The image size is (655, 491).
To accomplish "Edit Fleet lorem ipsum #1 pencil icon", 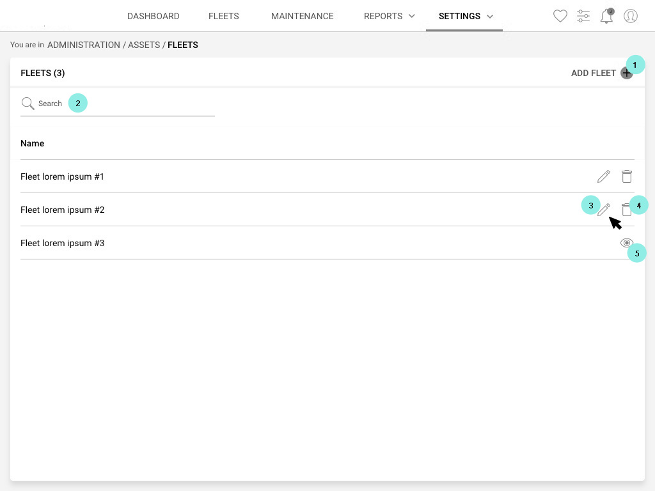I will 604,176.
